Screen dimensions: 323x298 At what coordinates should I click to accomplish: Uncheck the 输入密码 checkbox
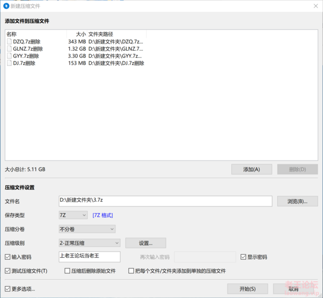click(x=8, y=257)
